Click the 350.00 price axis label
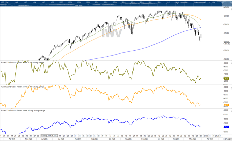The image size is (232, 141). pos(226,51)
